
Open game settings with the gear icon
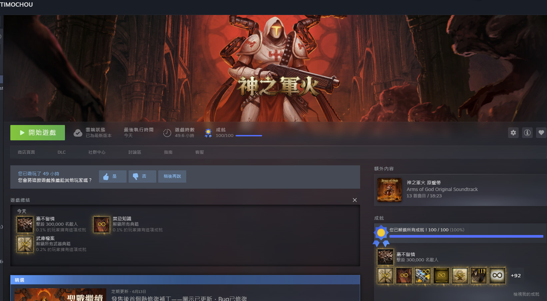coord(513,133)
